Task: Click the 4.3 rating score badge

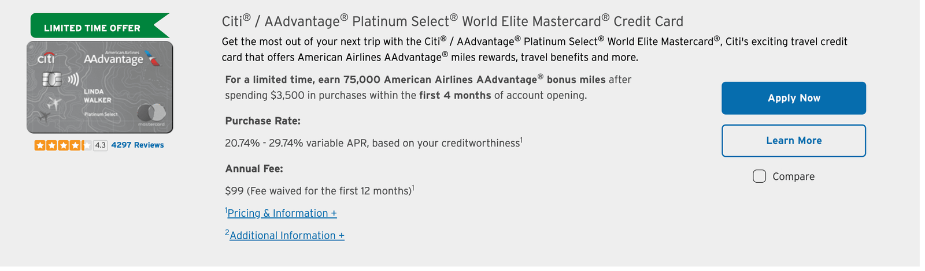Action: [x=100, y=145]
